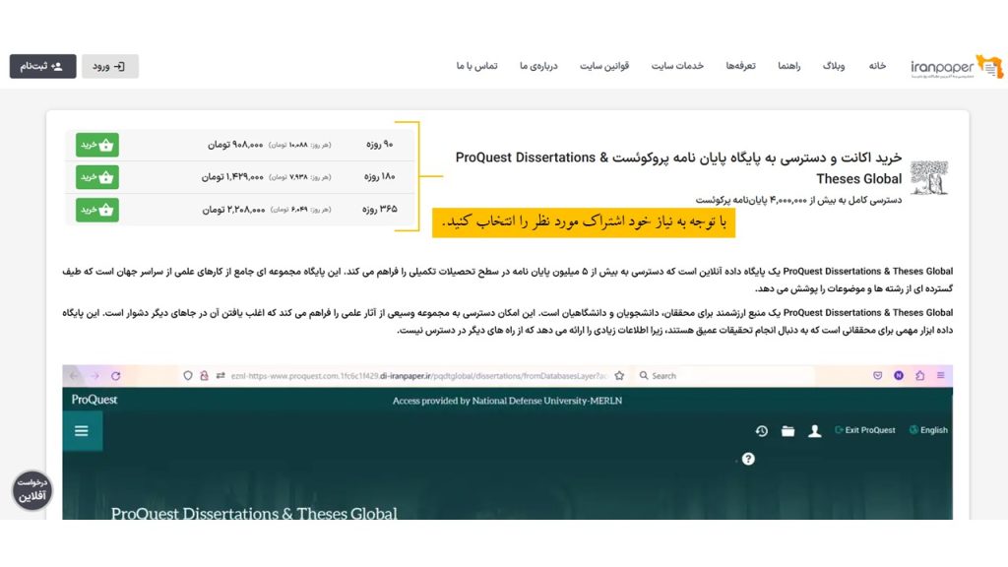Image resolution: width=1008 pixels, height=567 pixels.
Task: Click ProQuest Dissertations & Theses Global banner heading
Action: (x=254, y=513)
